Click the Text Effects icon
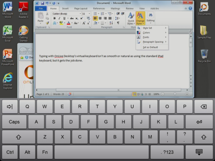Image resolution: width=215 pixels, height=161 pixels. 55,23
